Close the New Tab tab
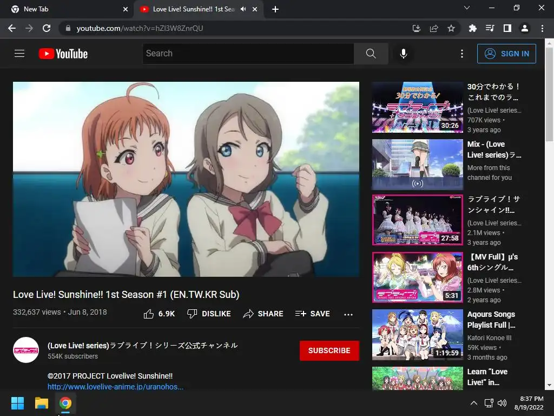Image resolution: width=554 pixels, height=416 pixels. [126, 9]
